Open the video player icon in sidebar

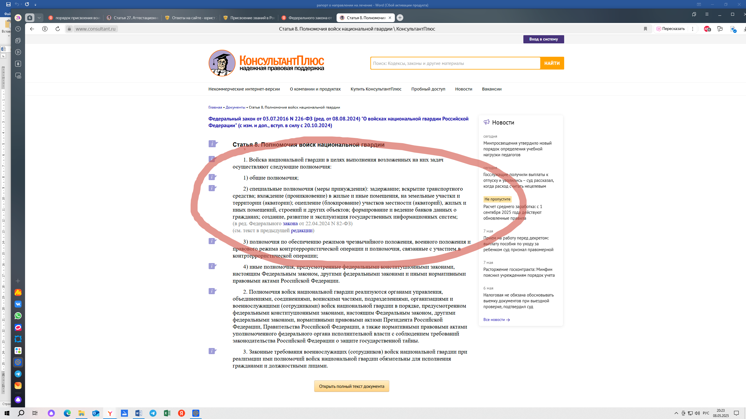pos(18,52)
